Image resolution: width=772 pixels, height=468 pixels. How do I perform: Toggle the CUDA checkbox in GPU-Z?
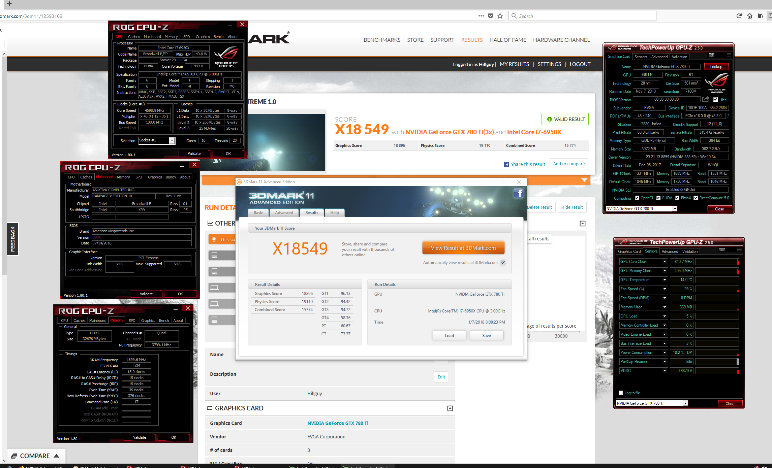pyautogui.click(x=658, y=198)
